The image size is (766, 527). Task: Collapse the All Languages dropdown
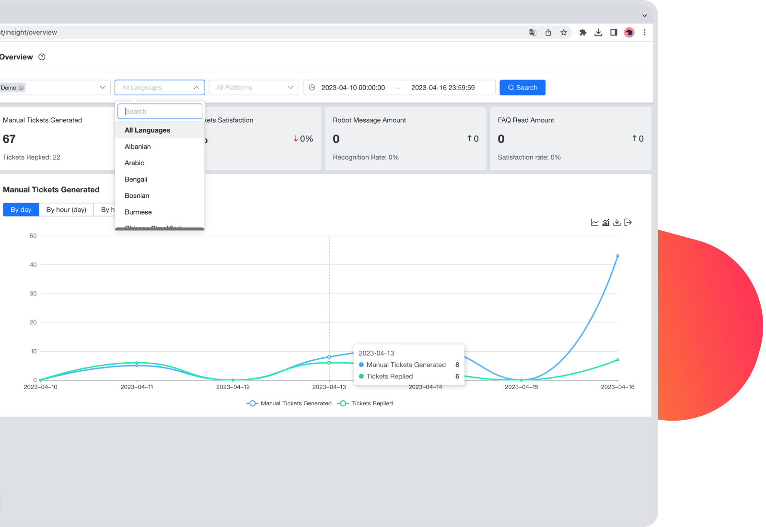[x=197, y=88]
